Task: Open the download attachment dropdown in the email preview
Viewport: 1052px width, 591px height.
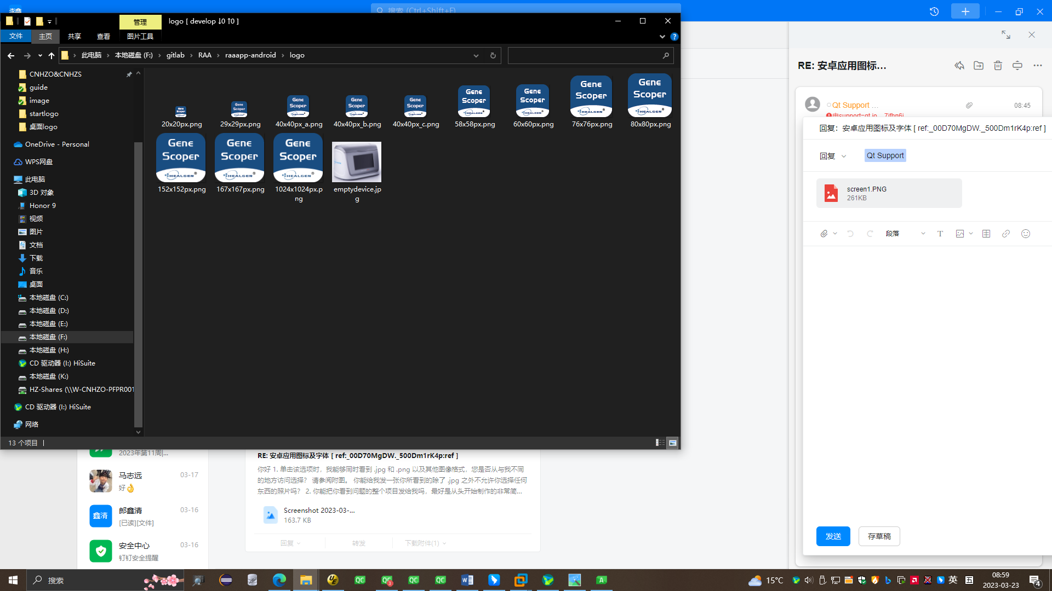Action: click(425, 543)
